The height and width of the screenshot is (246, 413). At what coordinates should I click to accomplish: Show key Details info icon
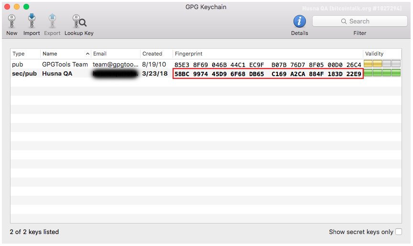(x=300, y=22)
